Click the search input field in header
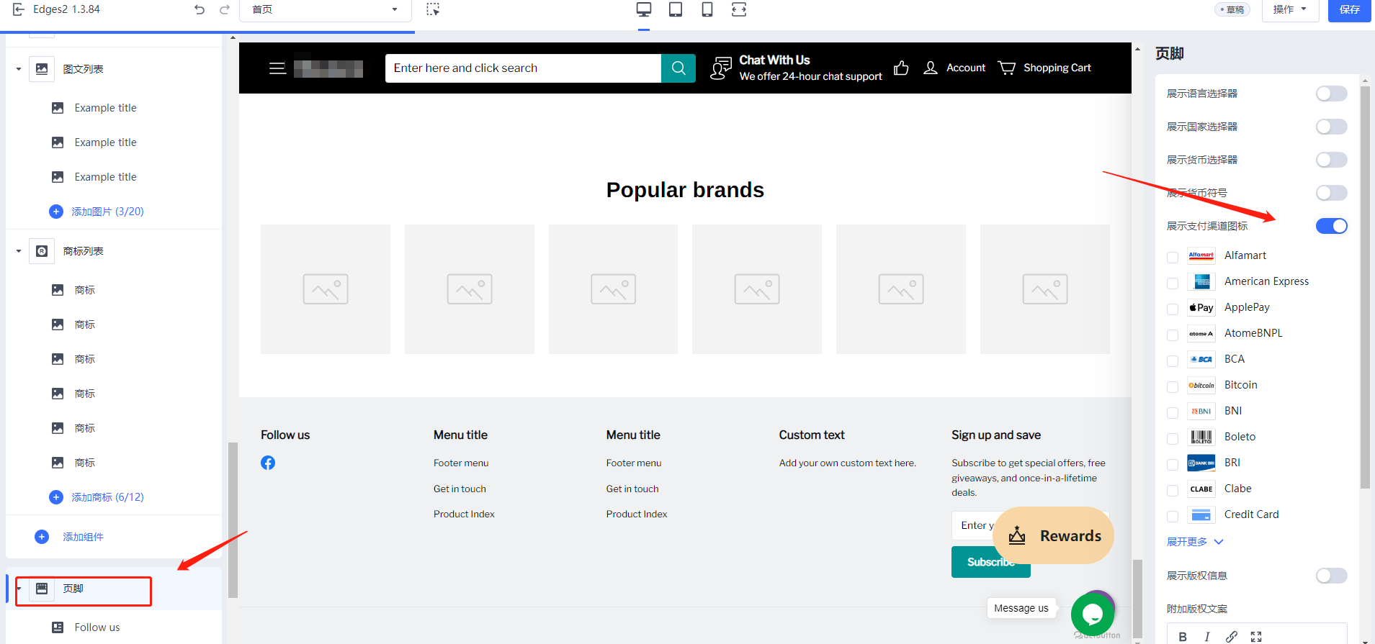Viewport: 1375px width, 644px height. (523, 68)
